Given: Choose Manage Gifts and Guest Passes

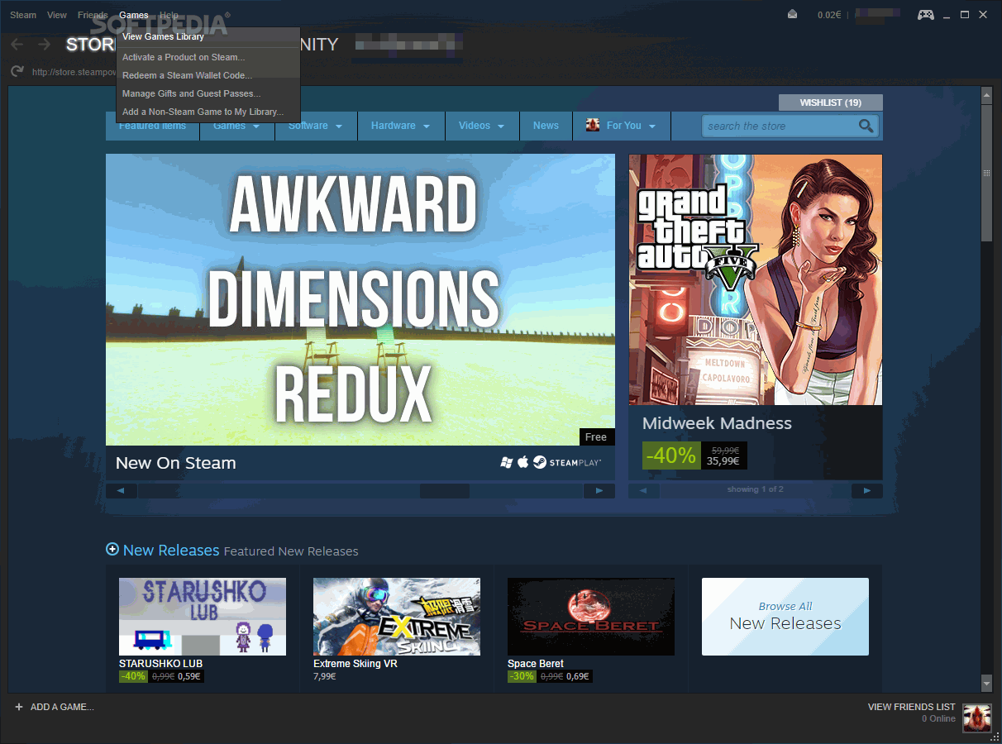Looking at the screenshot, I should (x=208, y=93).
